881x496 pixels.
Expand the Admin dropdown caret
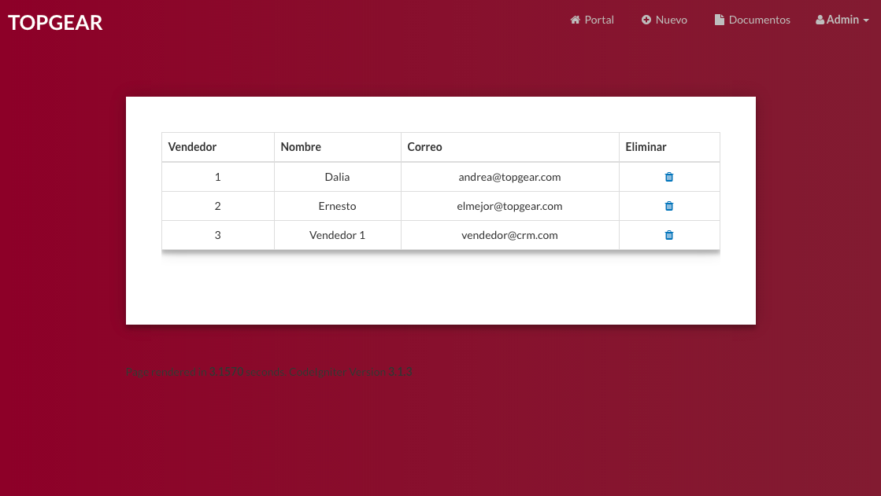coord(866,20)
